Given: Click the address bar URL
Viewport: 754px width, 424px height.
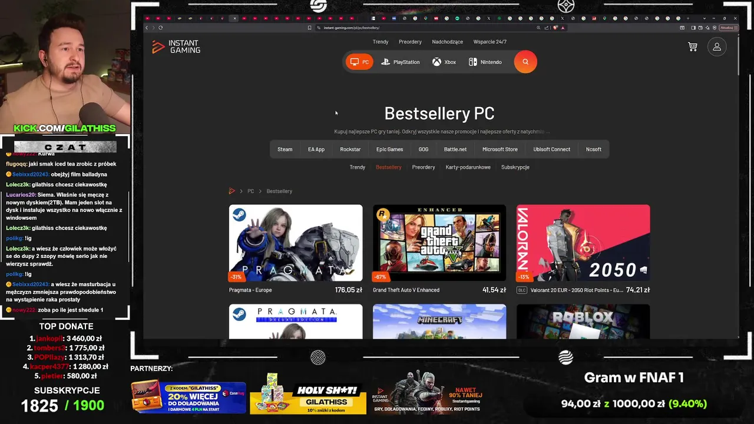Looking at the screenshot, I should [x=352, y=28].
